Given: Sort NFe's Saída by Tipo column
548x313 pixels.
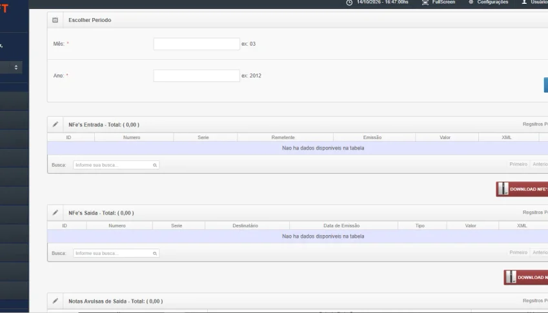Looking at the screenshot, I should (422, 225).
